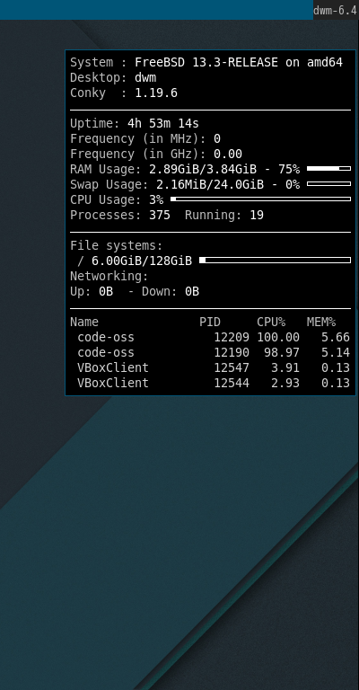Screen dimensions: 359x690
Task: Click the 2.93 CPU% value
Action: pyautogui.click(x=285, y=384)
